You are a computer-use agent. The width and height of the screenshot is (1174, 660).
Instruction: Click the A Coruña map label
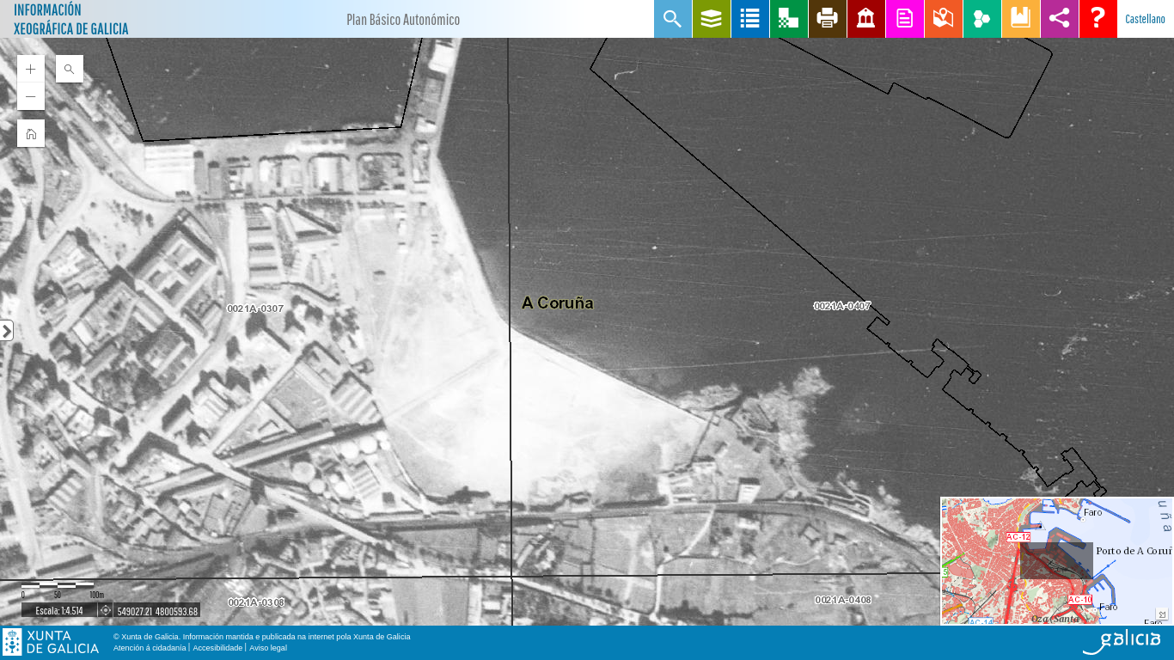click(558, 303)
